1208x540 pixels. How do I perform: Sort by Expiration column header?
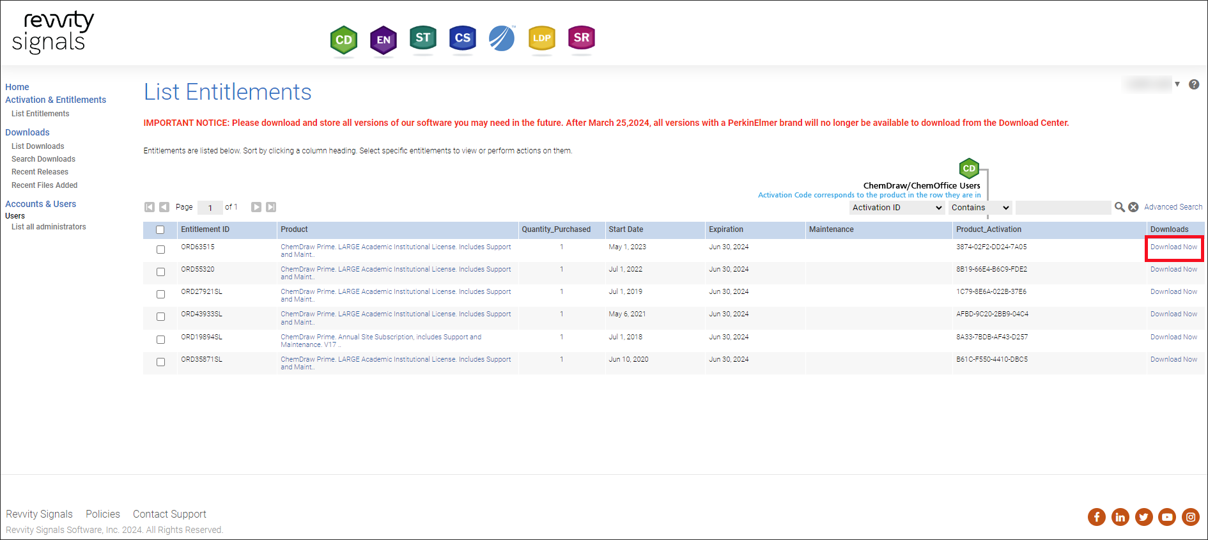726,229
